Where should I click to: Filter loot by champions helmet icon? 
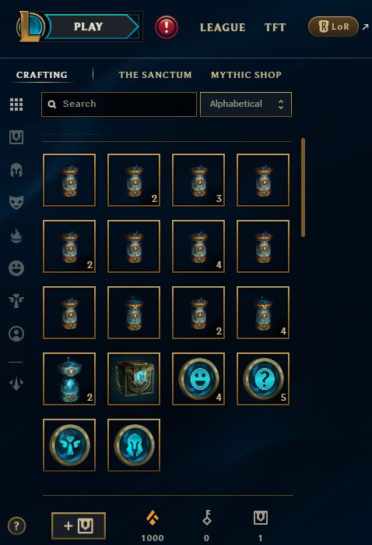click(16, 170)
